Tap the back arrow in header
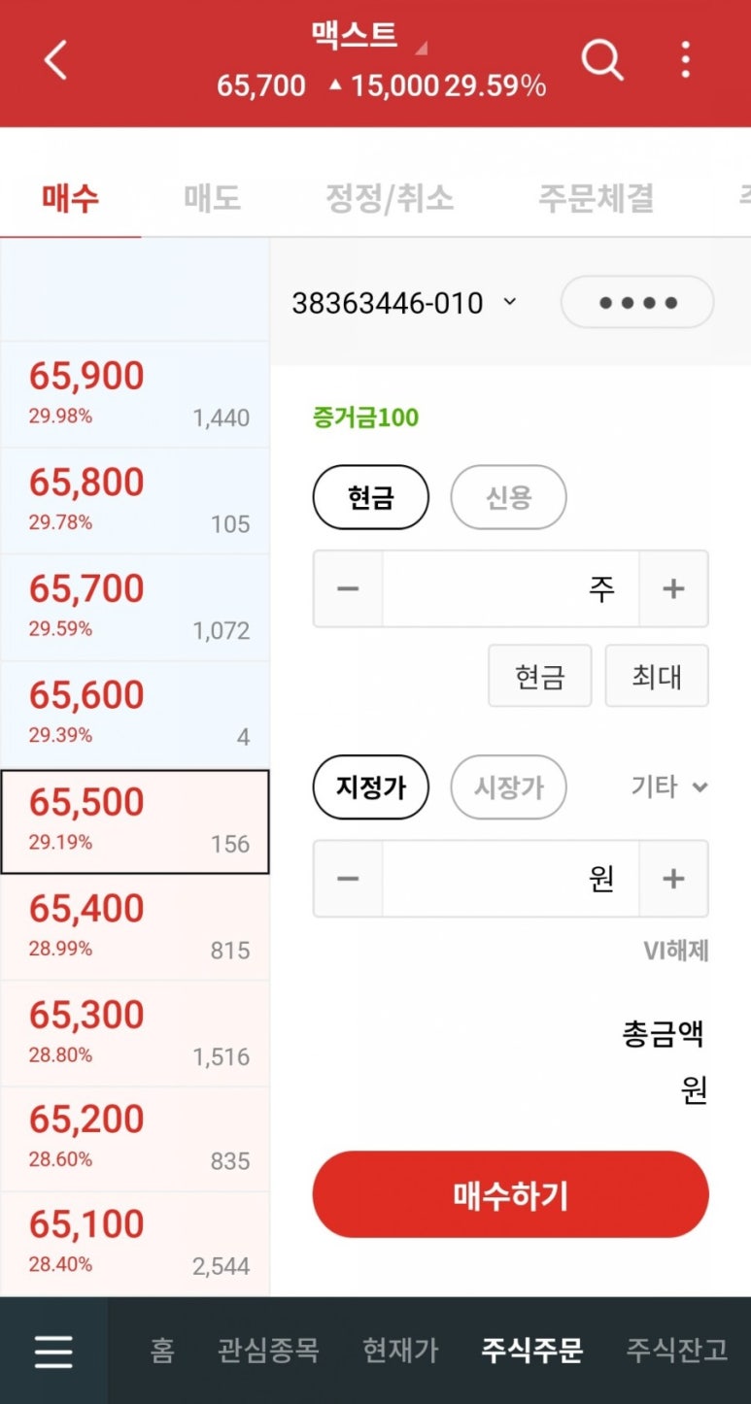Image resolution: width=751 pixels, height=1404 pixels. [56, 61]
